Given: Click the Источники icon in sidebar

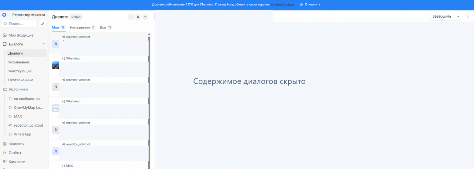Looking at the screenshot, I should 5,89.
